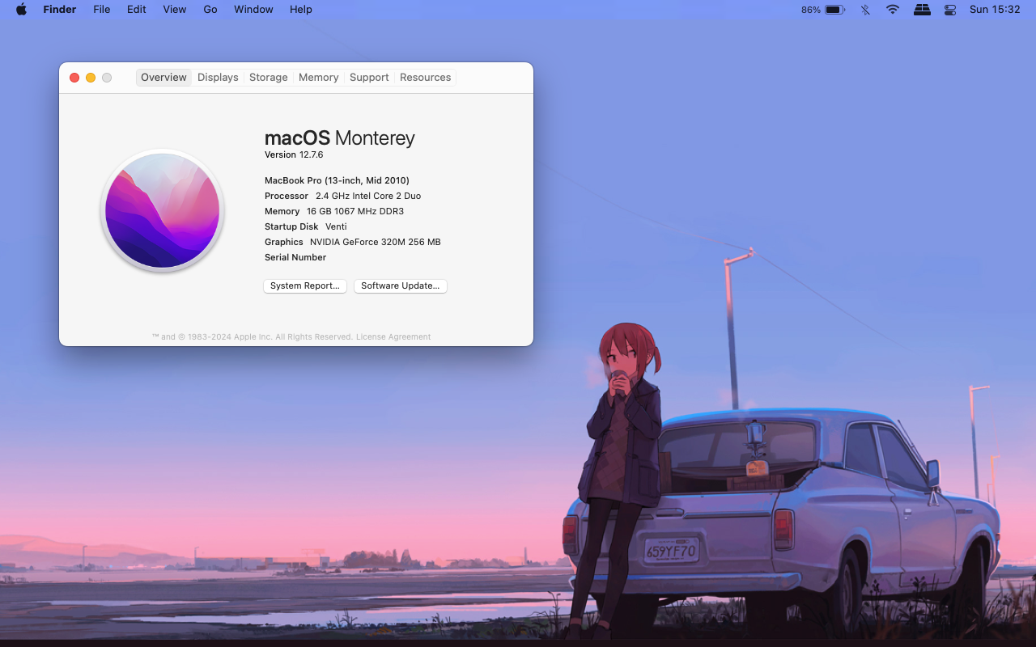Close the About This Mac window
This screenshot has height=647, width=1036.
74,78
